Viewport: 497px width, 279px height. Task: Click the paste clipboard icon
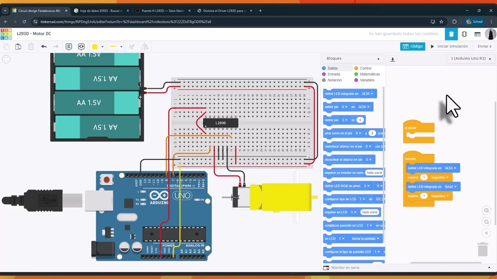(18, 46)
